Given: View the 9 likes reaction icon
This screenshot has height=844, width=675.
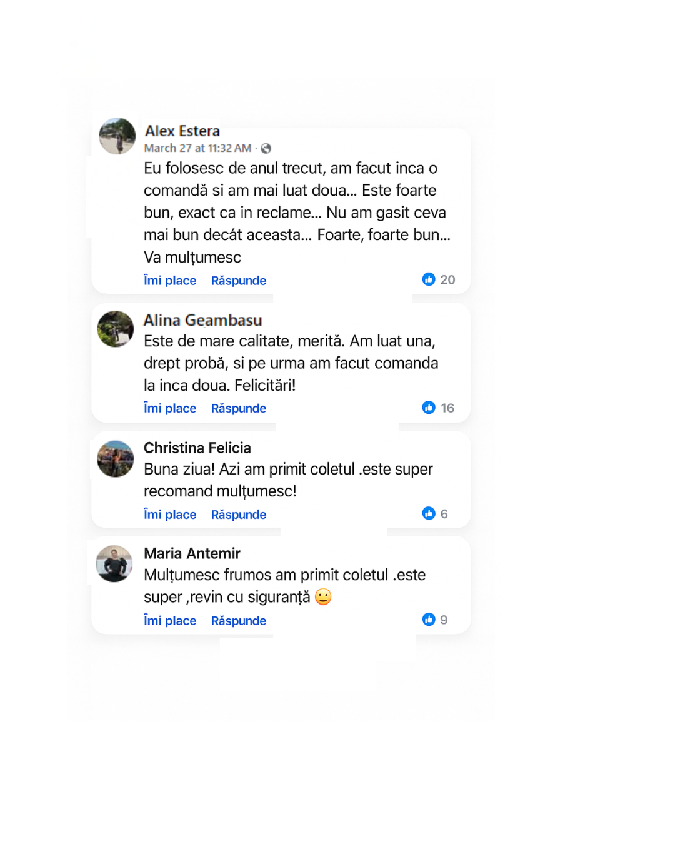Looking at the screenshot, I should pyautogui.click(x=429, y=620).
